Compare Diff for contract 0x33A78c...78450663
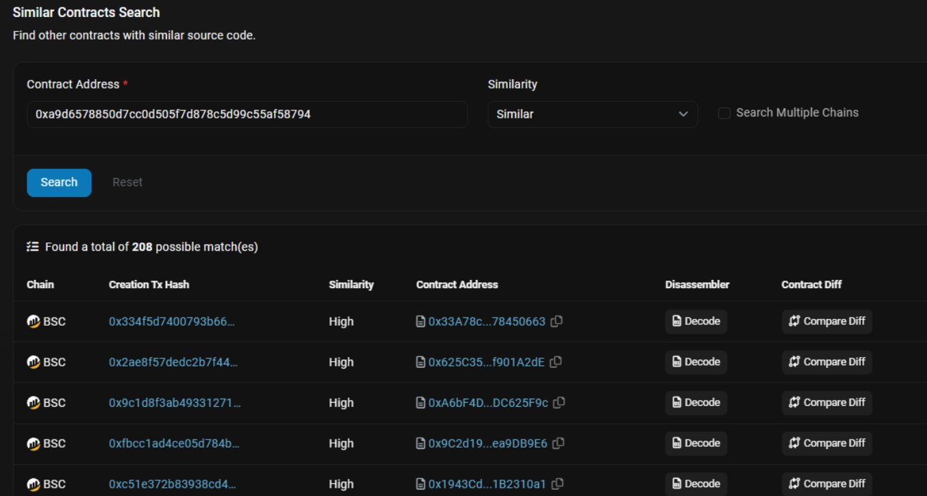The width and height of the screenshot is (927, 496). pos(827,322)
